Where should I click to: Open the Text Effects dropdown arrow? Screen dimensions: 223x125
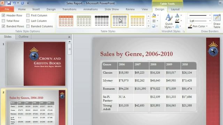(180, 26)
